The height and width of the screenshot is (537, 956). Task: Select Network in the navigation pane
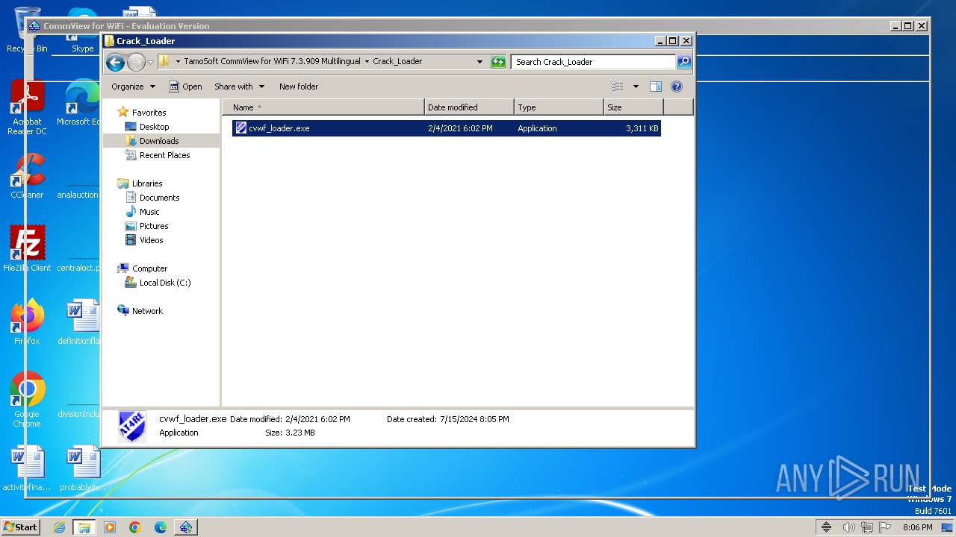(x=147, y=311)
